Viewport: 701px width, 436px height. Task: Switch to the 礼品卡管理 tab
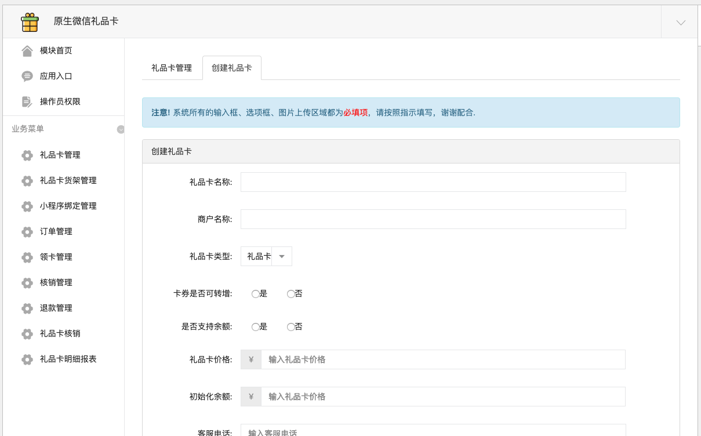(172, 68)
